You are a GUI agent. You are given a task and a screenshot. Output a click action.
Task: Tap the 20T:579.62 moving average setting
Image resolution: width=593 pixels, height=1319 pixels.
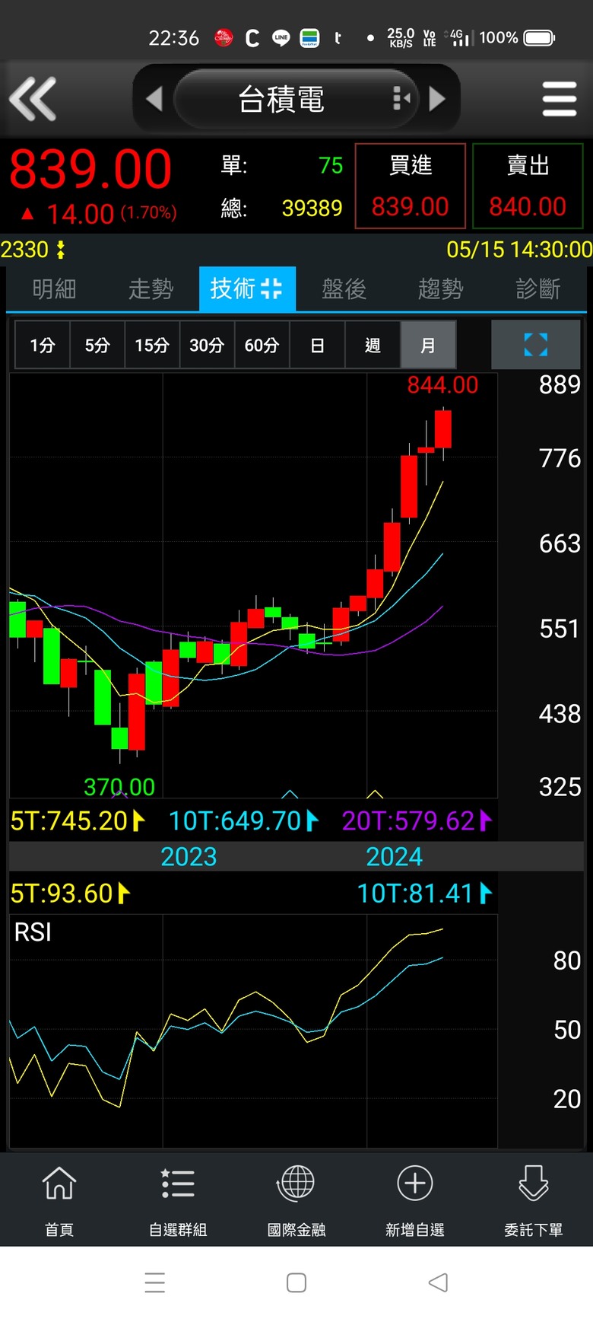click(x=417, y=820)
